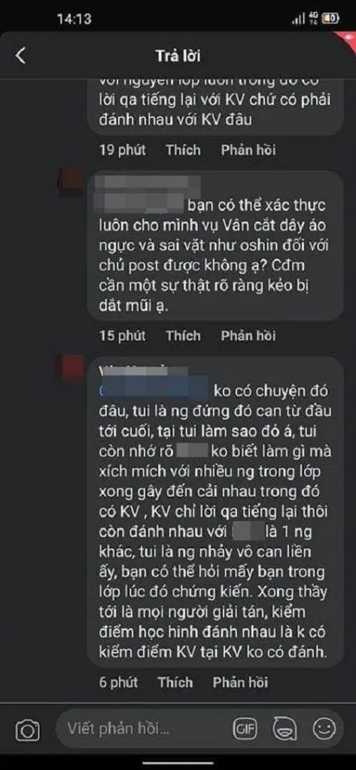Image resolution: width=356 pixels, height=770 pixels.
Task: Like the comment posted 6 phút ago
Action: point(175,682)
